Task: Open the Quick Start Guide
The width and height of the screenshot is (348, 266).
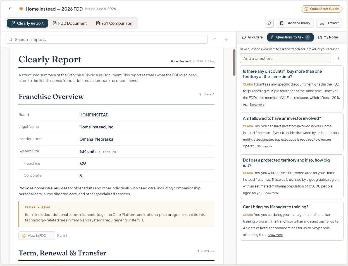Action: pyautogui.click(x=321, y=9)
